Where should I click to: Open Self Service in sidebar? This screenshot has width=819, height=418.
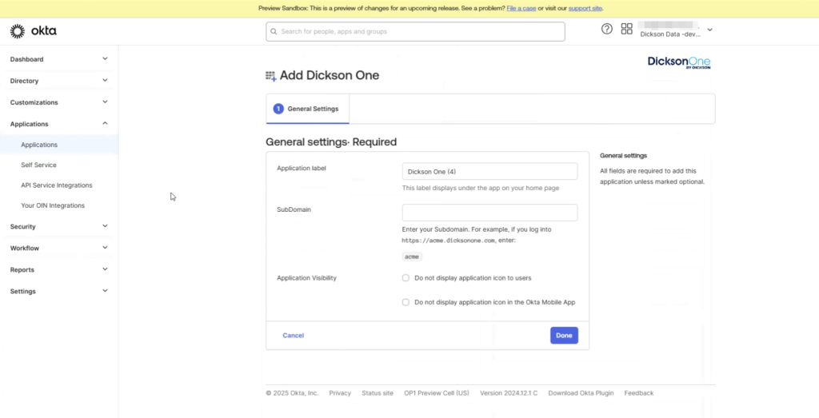coord(38,165)
